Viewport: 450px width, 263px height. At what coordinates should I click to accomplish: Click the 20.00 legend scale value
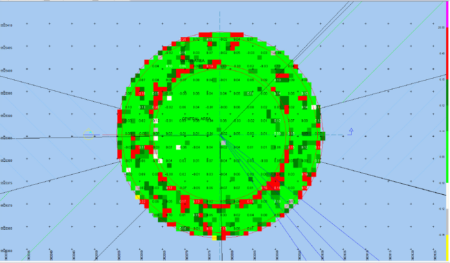pyautogui.click(x=441, y=28)
